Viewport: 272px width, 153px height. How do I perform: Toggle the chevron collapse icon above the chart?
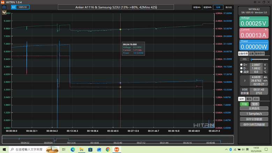tap(4, 13)
